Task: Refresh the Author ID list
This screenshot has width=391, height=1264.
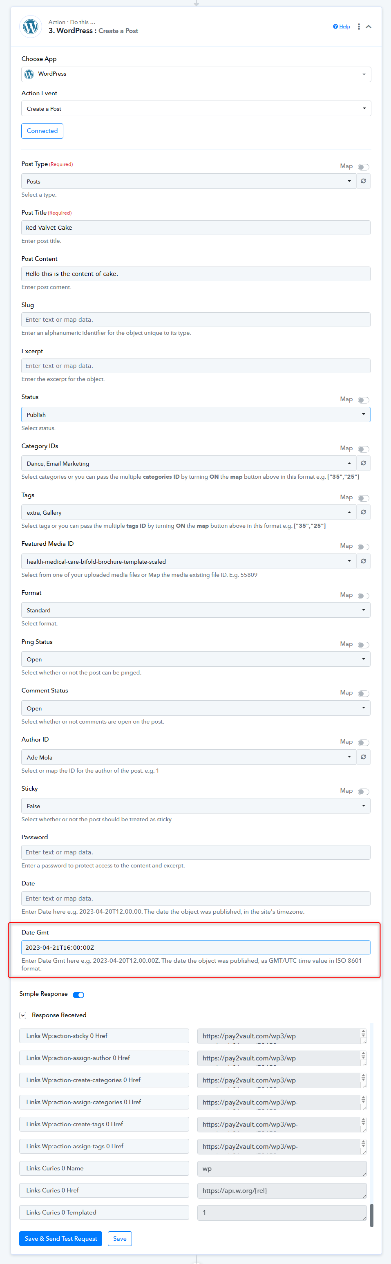Action: pos(364,757)
